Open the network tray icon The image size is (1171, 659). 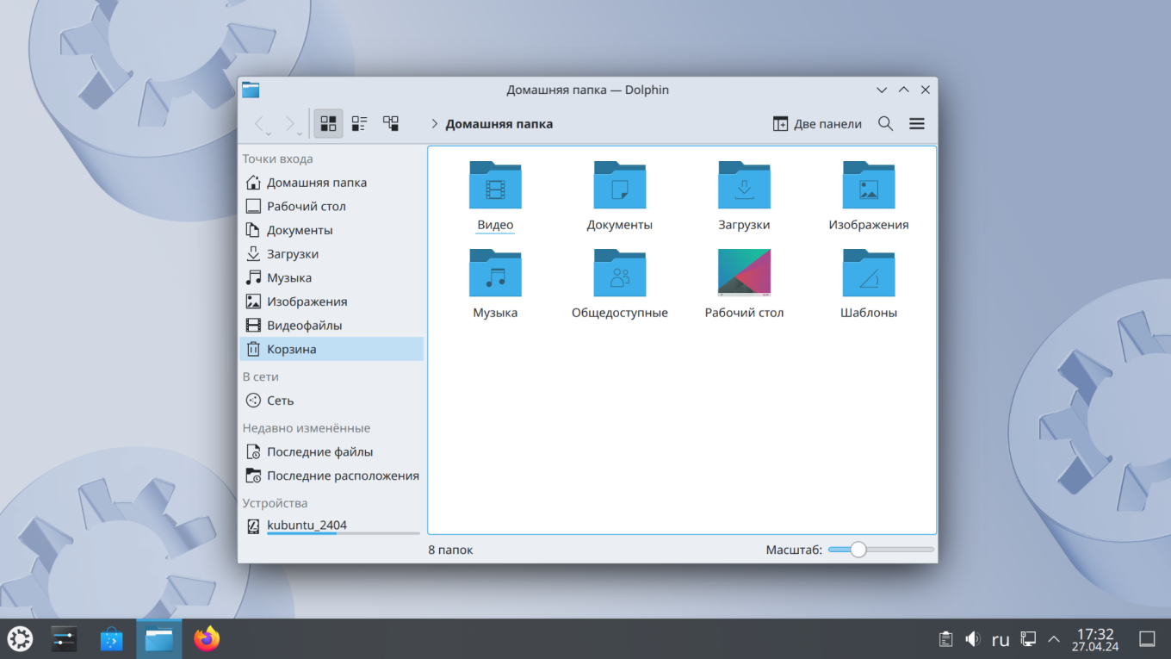click(x=1028, y=639)
